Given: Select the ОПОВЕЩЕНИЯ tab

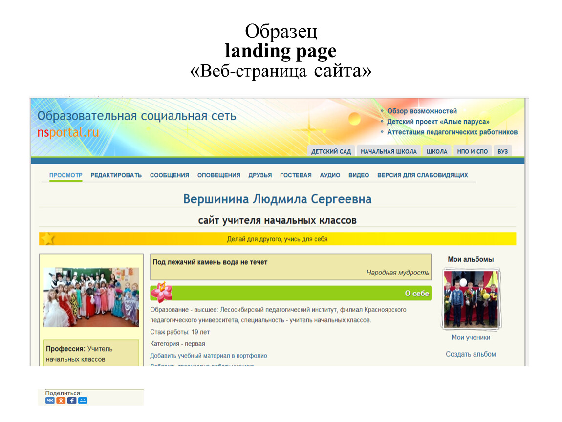Looking at the screenshot, I should [x=218, y=175].
